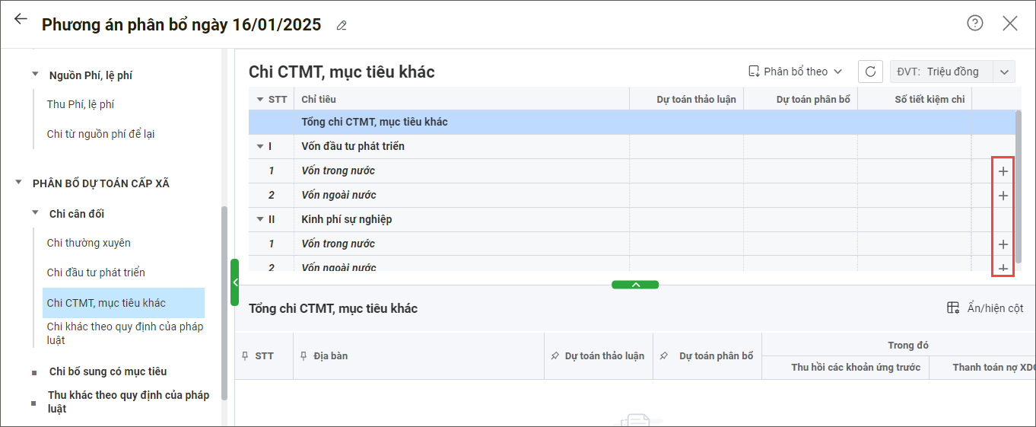Open the Phân bổ theo dropdown
This screenshot has height=427, width=1036.
click(x=796, y=72)
